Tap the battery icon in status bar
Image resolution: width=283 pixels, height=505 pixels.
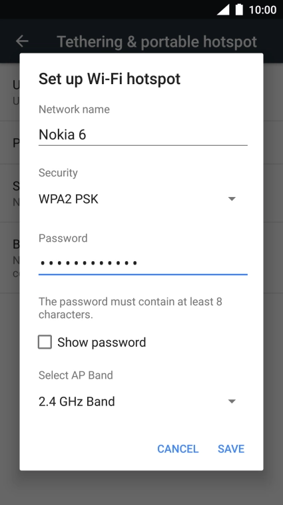coord(239,9)
